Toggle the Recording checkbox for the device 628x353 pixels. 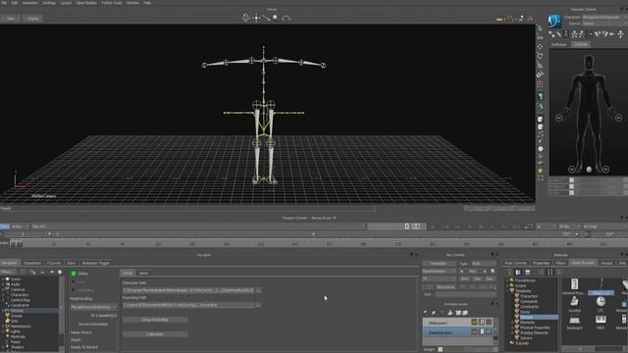point(74,290)
